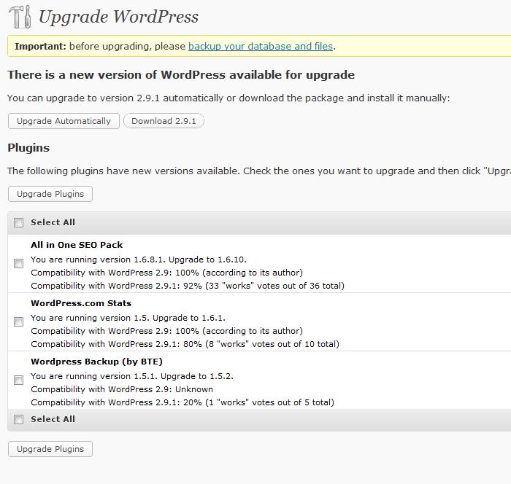This screenshot has width=511, height=484.
Task: Open the backup your database and files link
Action: pos(261,46)
